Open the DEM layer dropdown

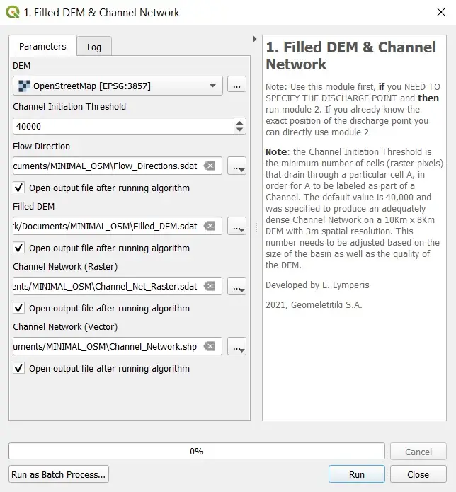[118, 86]
